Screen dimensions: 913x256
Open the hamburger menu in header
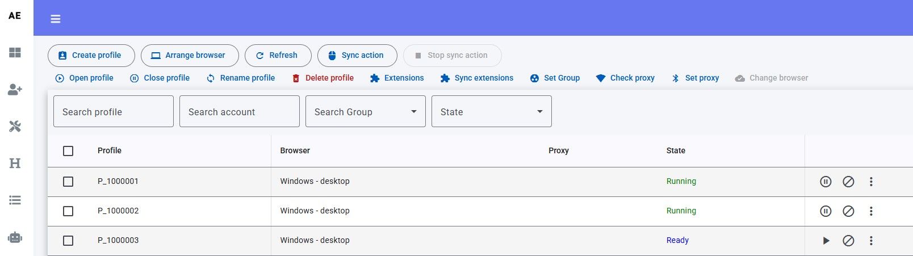[x=56, y=19]
